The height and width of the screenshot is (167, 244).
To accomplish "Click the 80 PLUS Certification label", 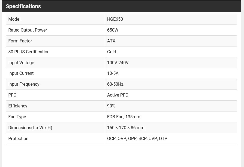I will point(29,52).
